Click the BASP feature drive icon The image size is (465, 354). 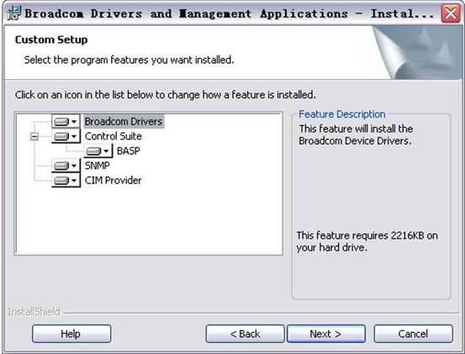(x=93, y=151)
